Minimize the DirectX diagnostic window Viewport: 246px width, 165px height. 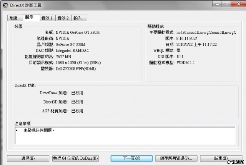click(x=217, y=4)
